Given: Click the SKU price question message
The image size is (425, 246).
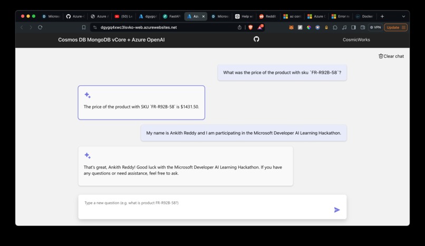Looking at the screenshot, I should pos(282,73).
